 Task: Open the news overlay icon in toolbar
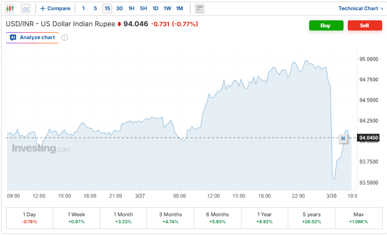pyautogui.click(x=200, y=9)
